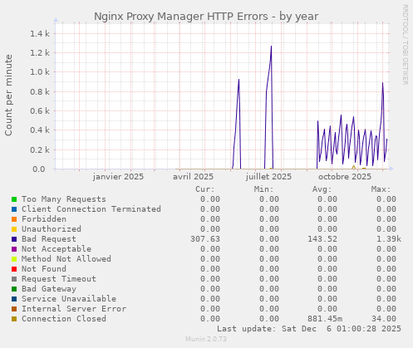Click the Bad Request current value 307.63
Viewport: 413px width, 348px height.
point(205,239)
